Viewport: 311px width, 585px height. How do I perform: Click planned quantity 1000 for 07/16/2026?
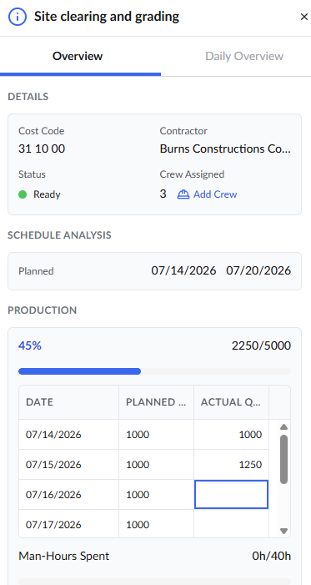tap(156, 494)
